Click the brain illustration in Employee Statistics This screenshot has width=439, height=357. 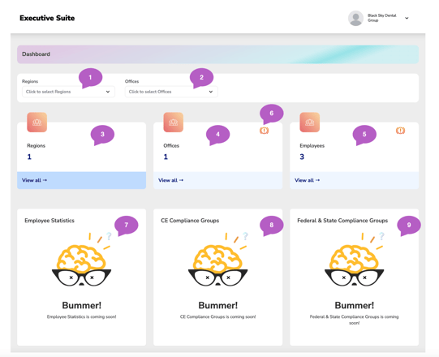tap(81, 259)
